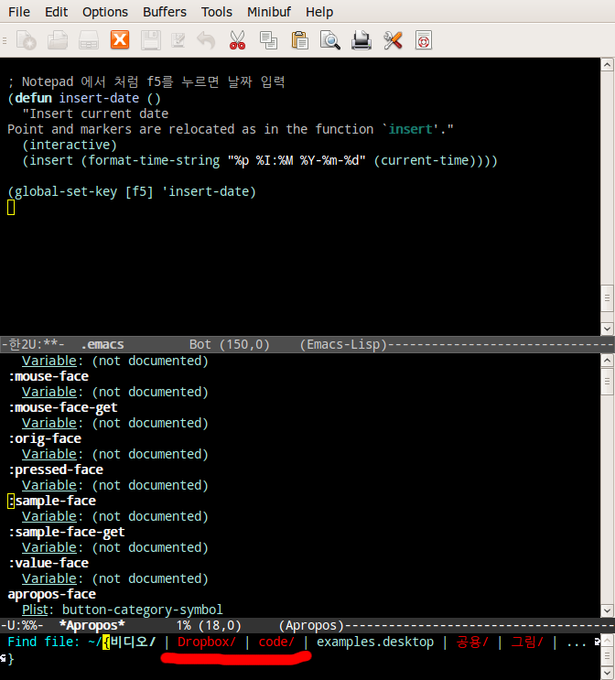The width and height of the screenshot is (615, 680).
Task: Choose the 그림/ completion in minibuffer
Action: click(x=527, y=642)
